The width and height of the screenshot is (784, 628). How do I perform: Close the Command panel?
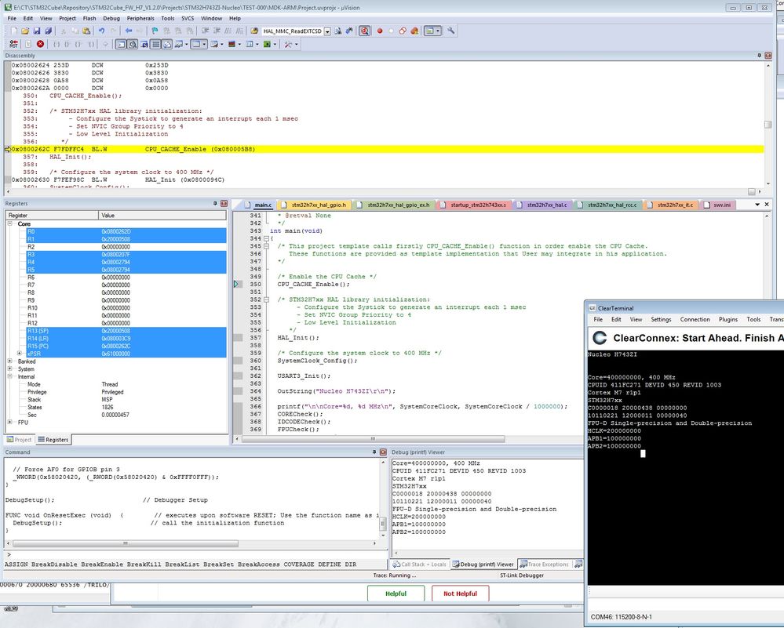[x=383, y=452]
